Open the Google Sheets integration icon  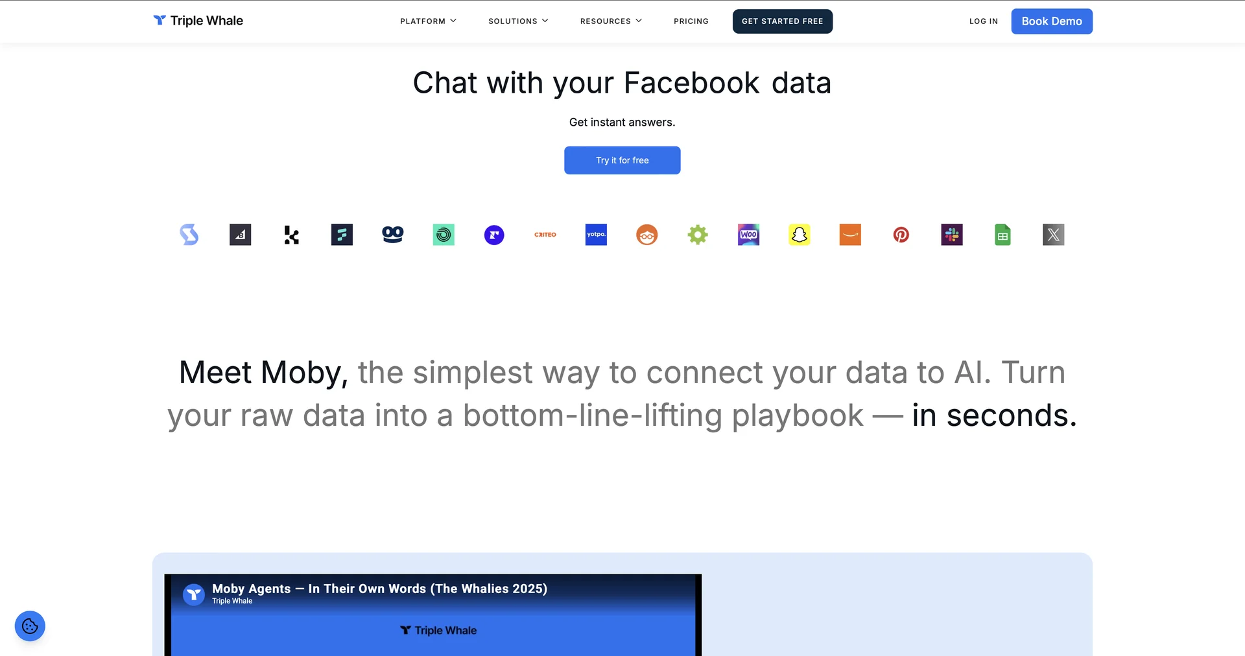coord(1002,235)
